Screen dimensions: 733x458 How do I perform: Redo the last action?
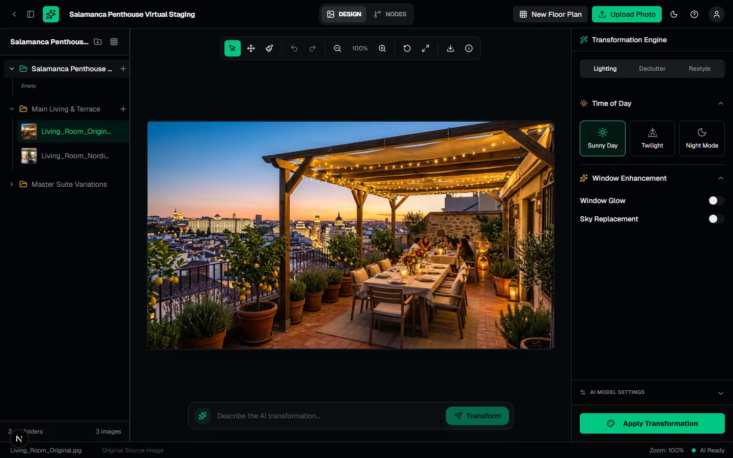[313, 48]
